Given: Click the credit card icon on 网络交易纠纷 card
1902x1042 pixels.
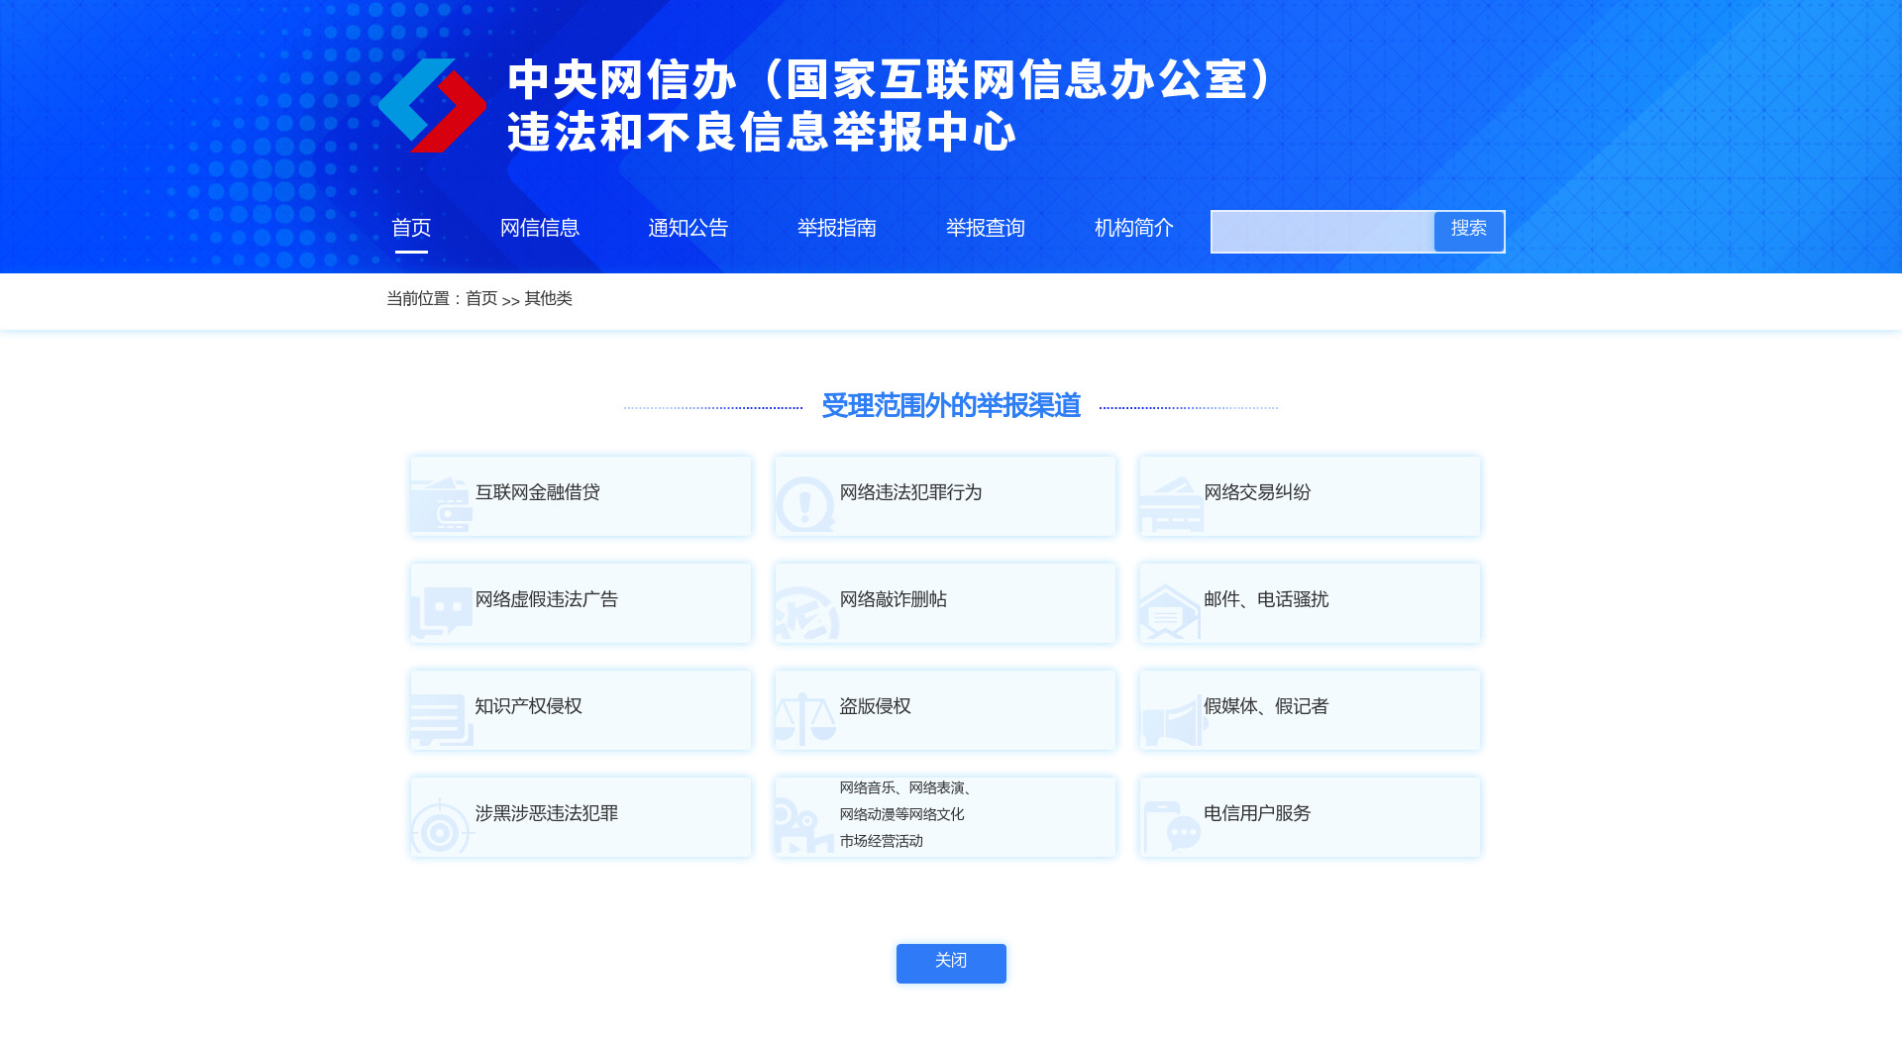Looking at the screenshot, I should tap(1171, 504).
